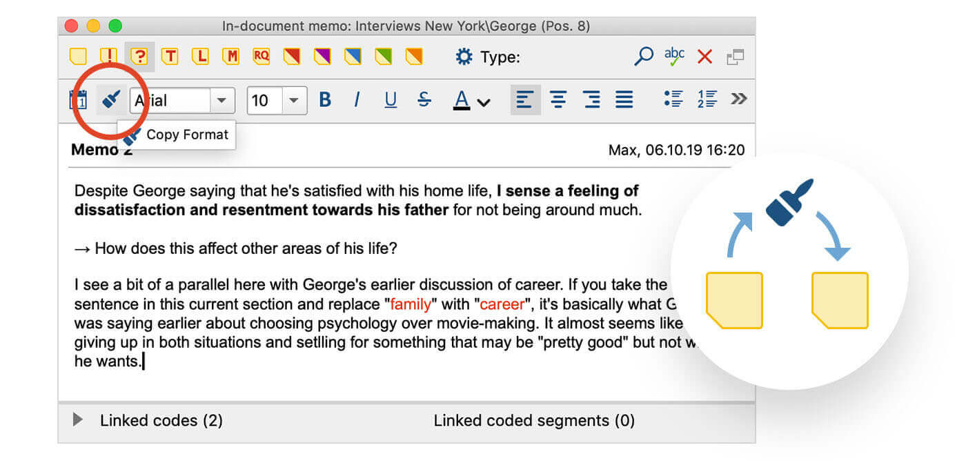Image resolution: width=966 pixels, height=461 pixels.
Task: Click Linked coded segments (0)
Action: 534,420
